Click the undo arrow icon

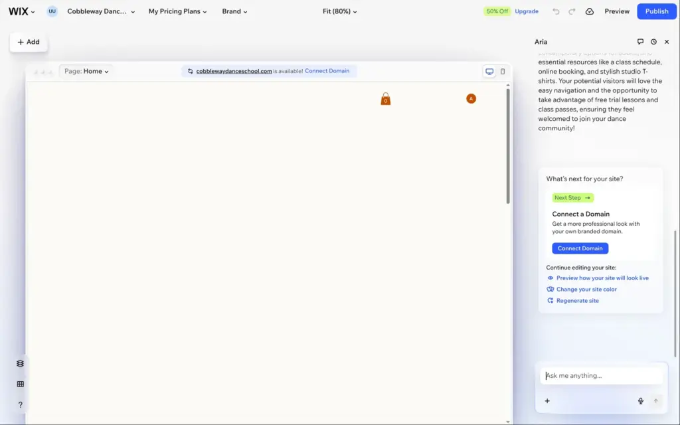tap(556, 12)
